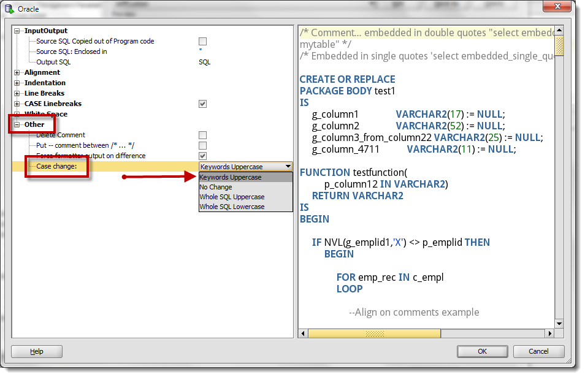Click the Oracle database icon in title bar
This screenshot has height=377, width=585.
(9, 9)
